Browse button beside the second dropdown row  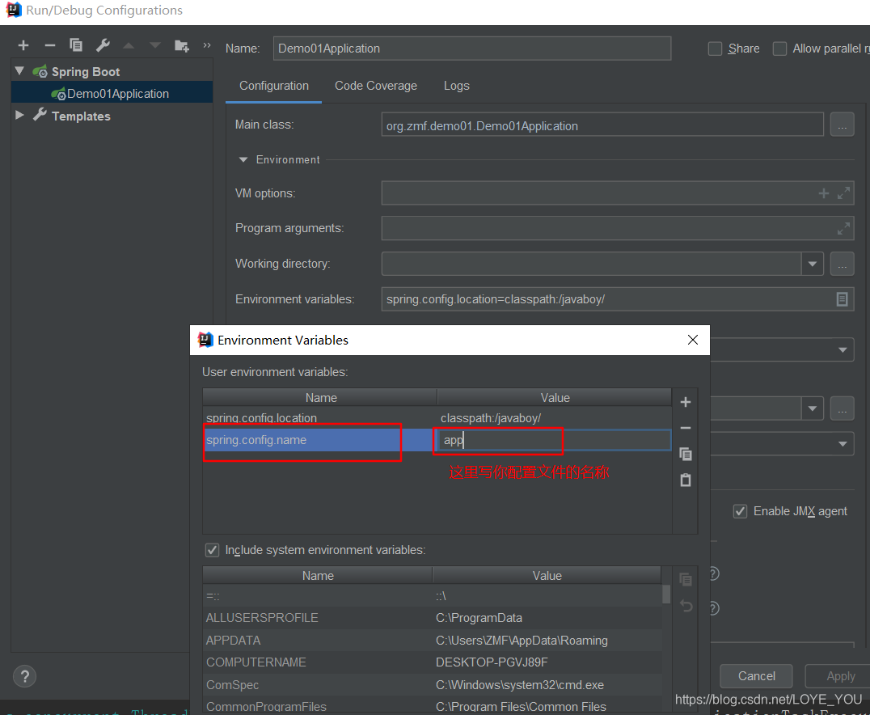(842, 408)
